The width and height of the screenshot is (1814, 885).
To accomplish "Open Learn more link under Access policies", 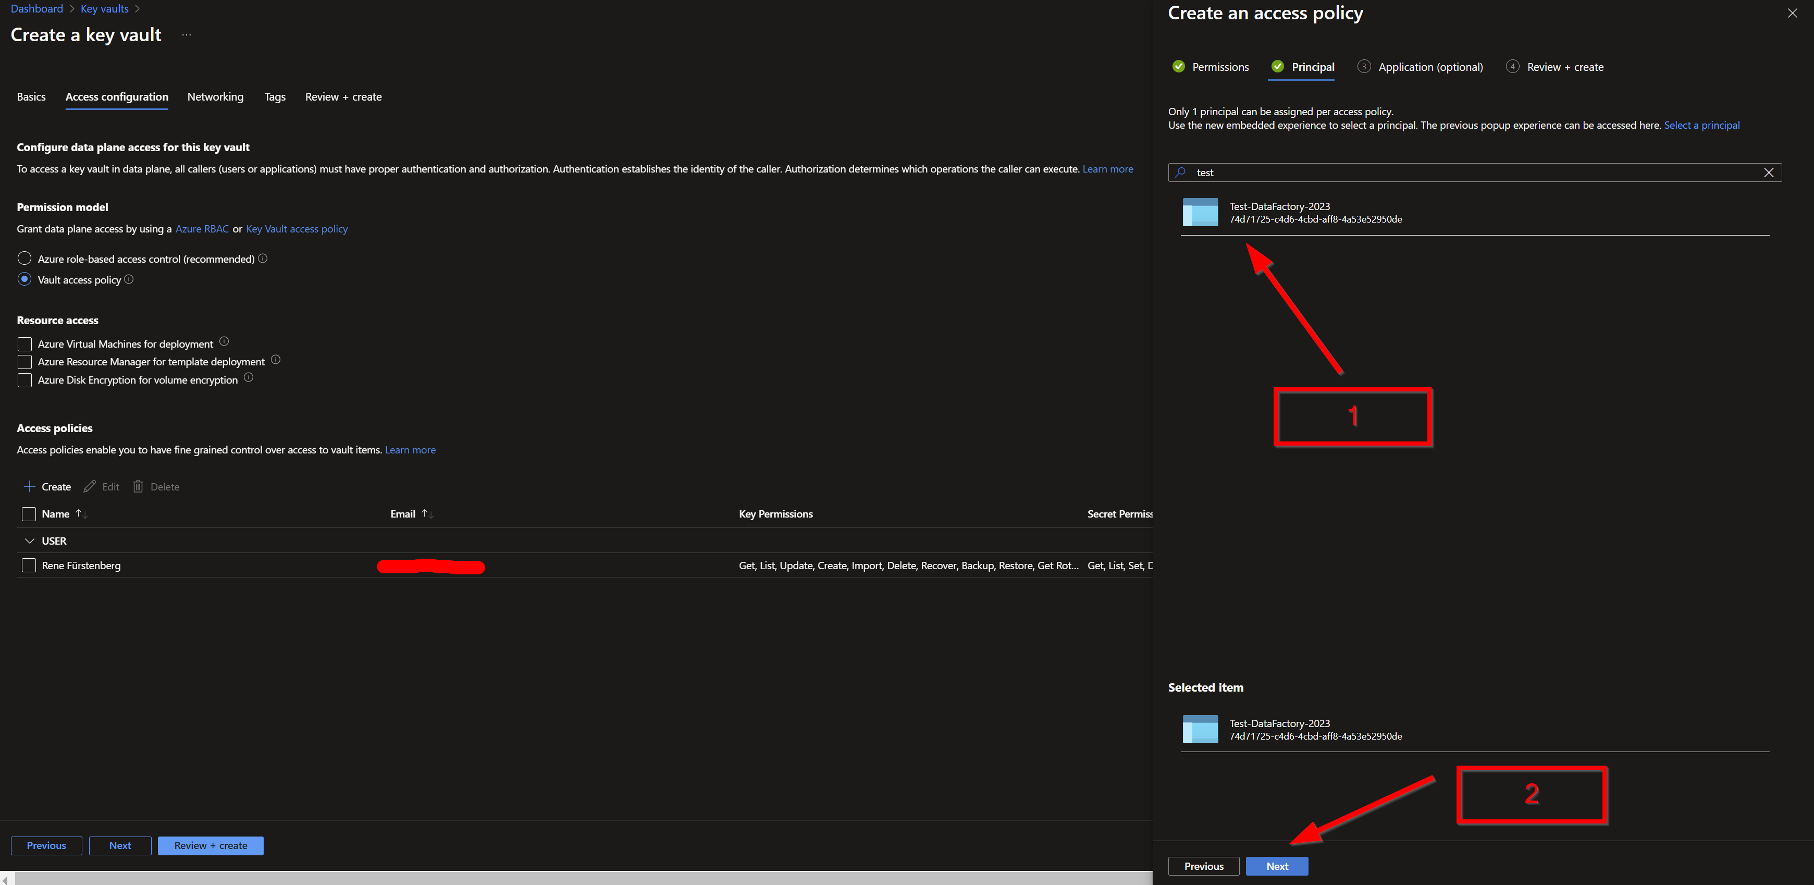I will (410, 450).
